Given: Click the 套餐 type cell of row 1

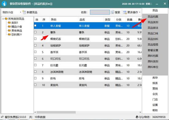Looking at the screenshot, I should pos(107,26).
